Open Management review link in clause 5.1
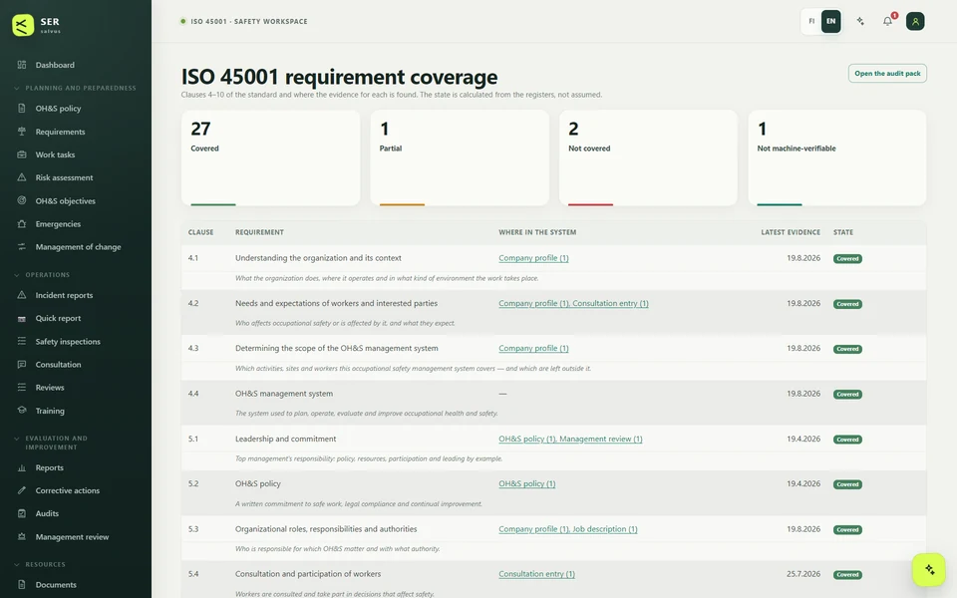957x598 pixels. (x=600, y=439)
